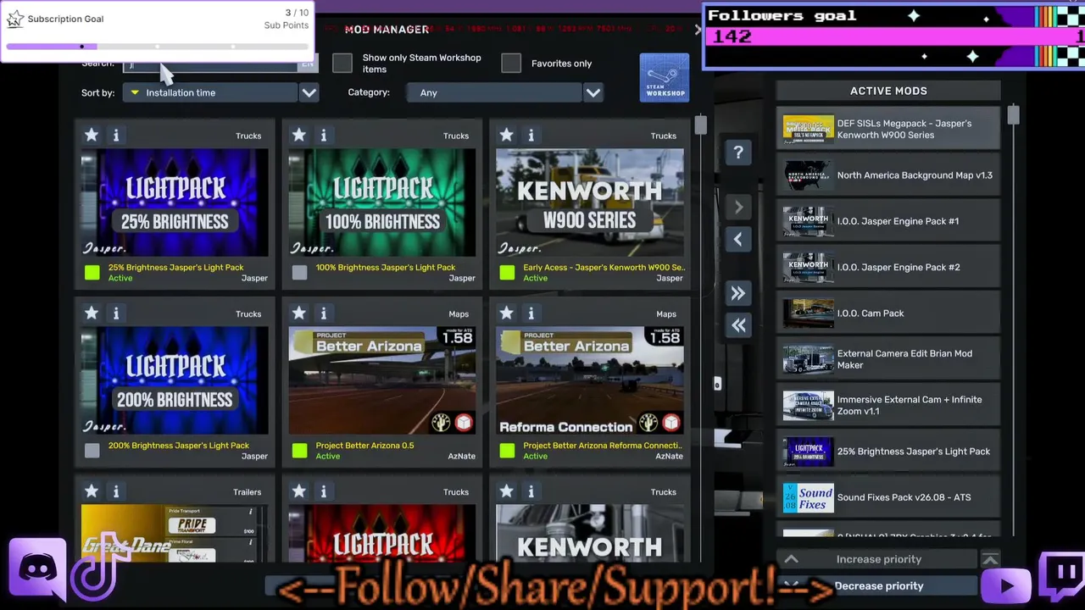Open the Category Any dropdown
Viewport: 1085px width, 610px height.
point(494,92)
